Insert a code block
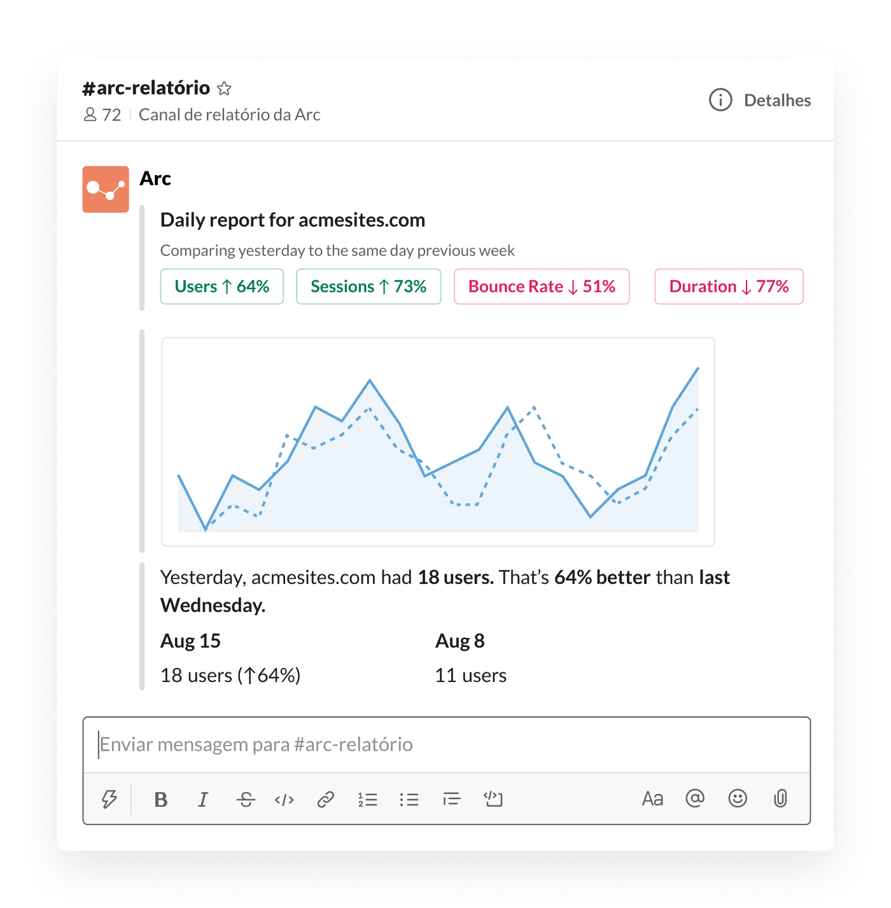The image size is (891, 908). tap(493, 799)
